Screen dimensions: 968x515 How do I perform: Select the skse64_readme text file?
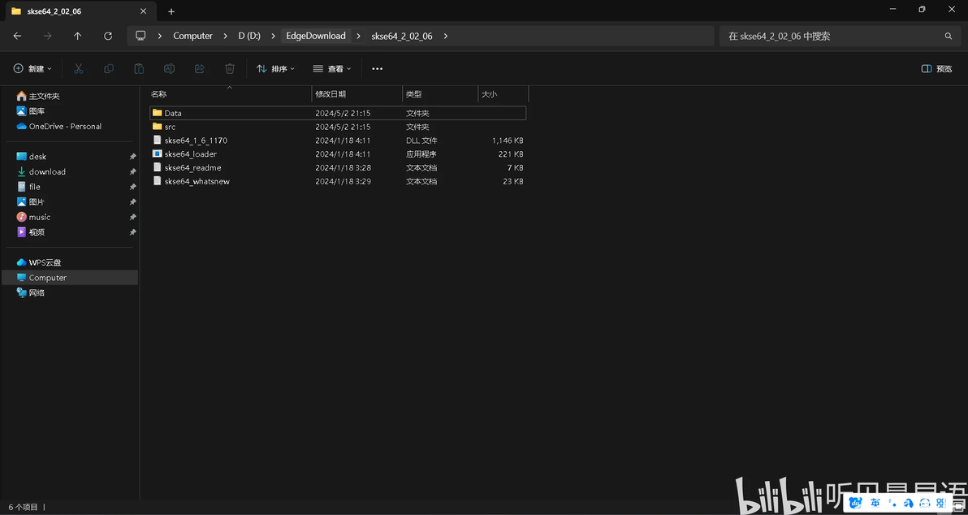pyautogui.click(x=338, y=167)
